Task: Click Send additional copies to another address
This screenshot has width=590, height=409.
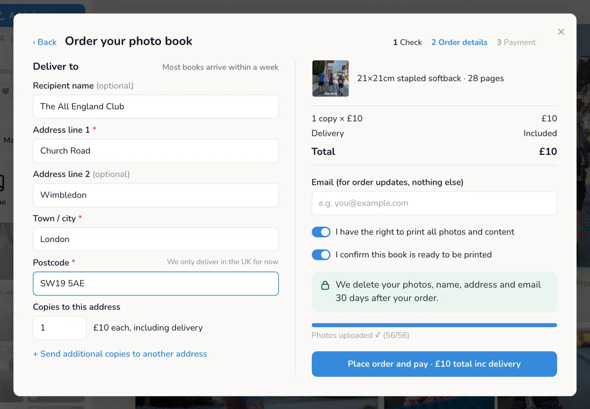Action: coord(120,354)
